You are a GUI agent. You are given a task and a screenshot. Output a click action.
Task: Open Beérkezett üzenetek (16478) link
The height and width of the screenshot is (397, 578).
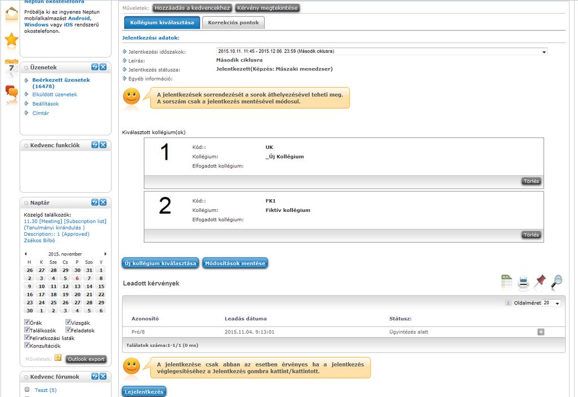(x=61, y=83)
